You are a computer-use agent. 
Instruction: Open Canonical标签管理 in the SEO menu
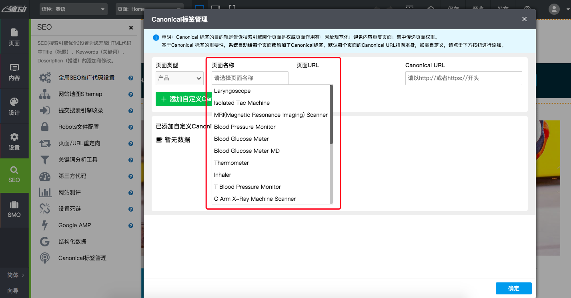(x=82, y=258)
